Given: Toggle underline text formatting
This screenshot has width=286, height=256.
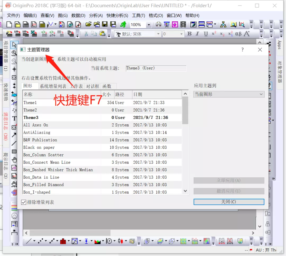Looking at the screenshot, I should tap(206, 34).
